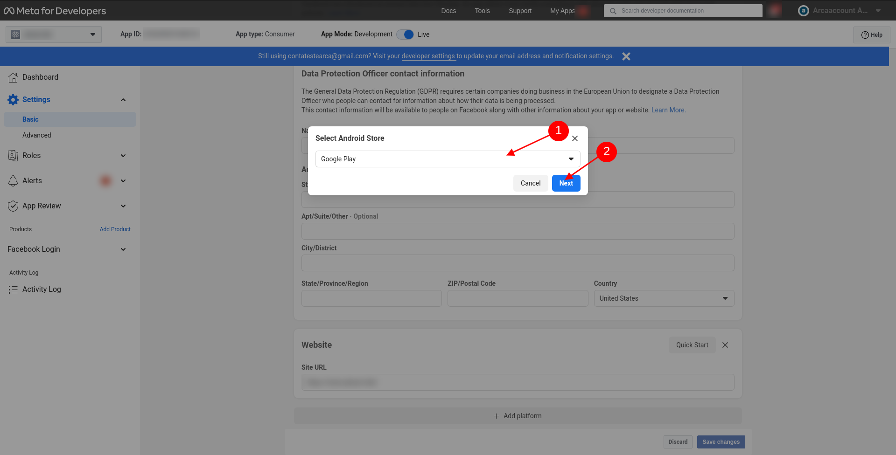The width and height of the screenshot is (896, 455).
Task: Remove the Website platform section
Action: pos(725,345)
